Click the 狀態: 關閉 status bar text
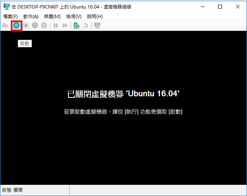This screenshot has width=247, height=196. (12, 190)
